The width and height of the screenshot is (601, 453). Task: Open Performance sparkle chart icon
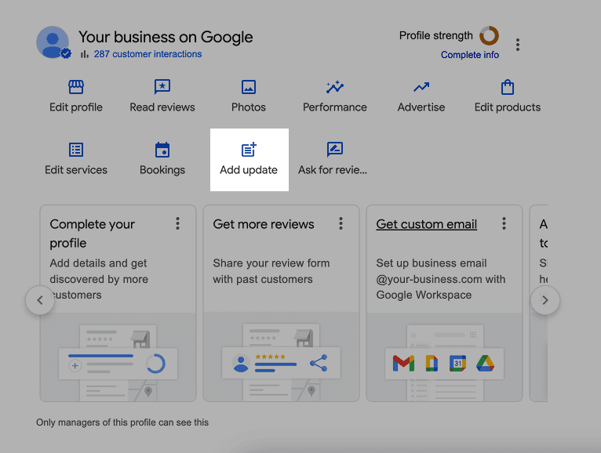pyautogui.click(x=335, y=87)
